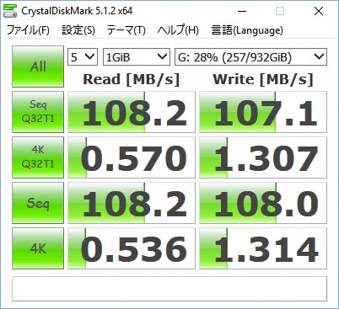Open the ヘルプ(H) help menu
Screen dimensions: 339x309
[178, 30]
